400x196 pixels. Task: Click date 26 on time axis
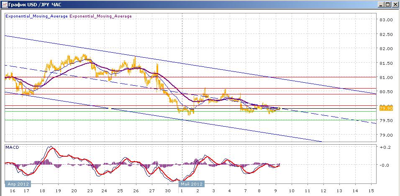tap(136, 191)
